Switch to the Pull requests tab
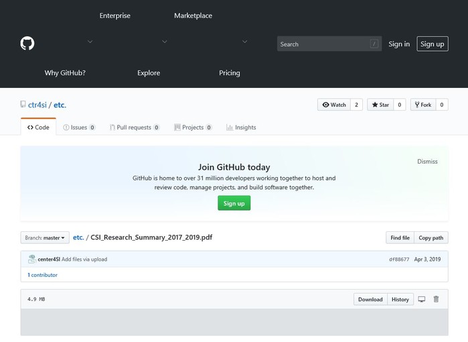Viewport: 468px width, 342px height. (x=135, y=127)
